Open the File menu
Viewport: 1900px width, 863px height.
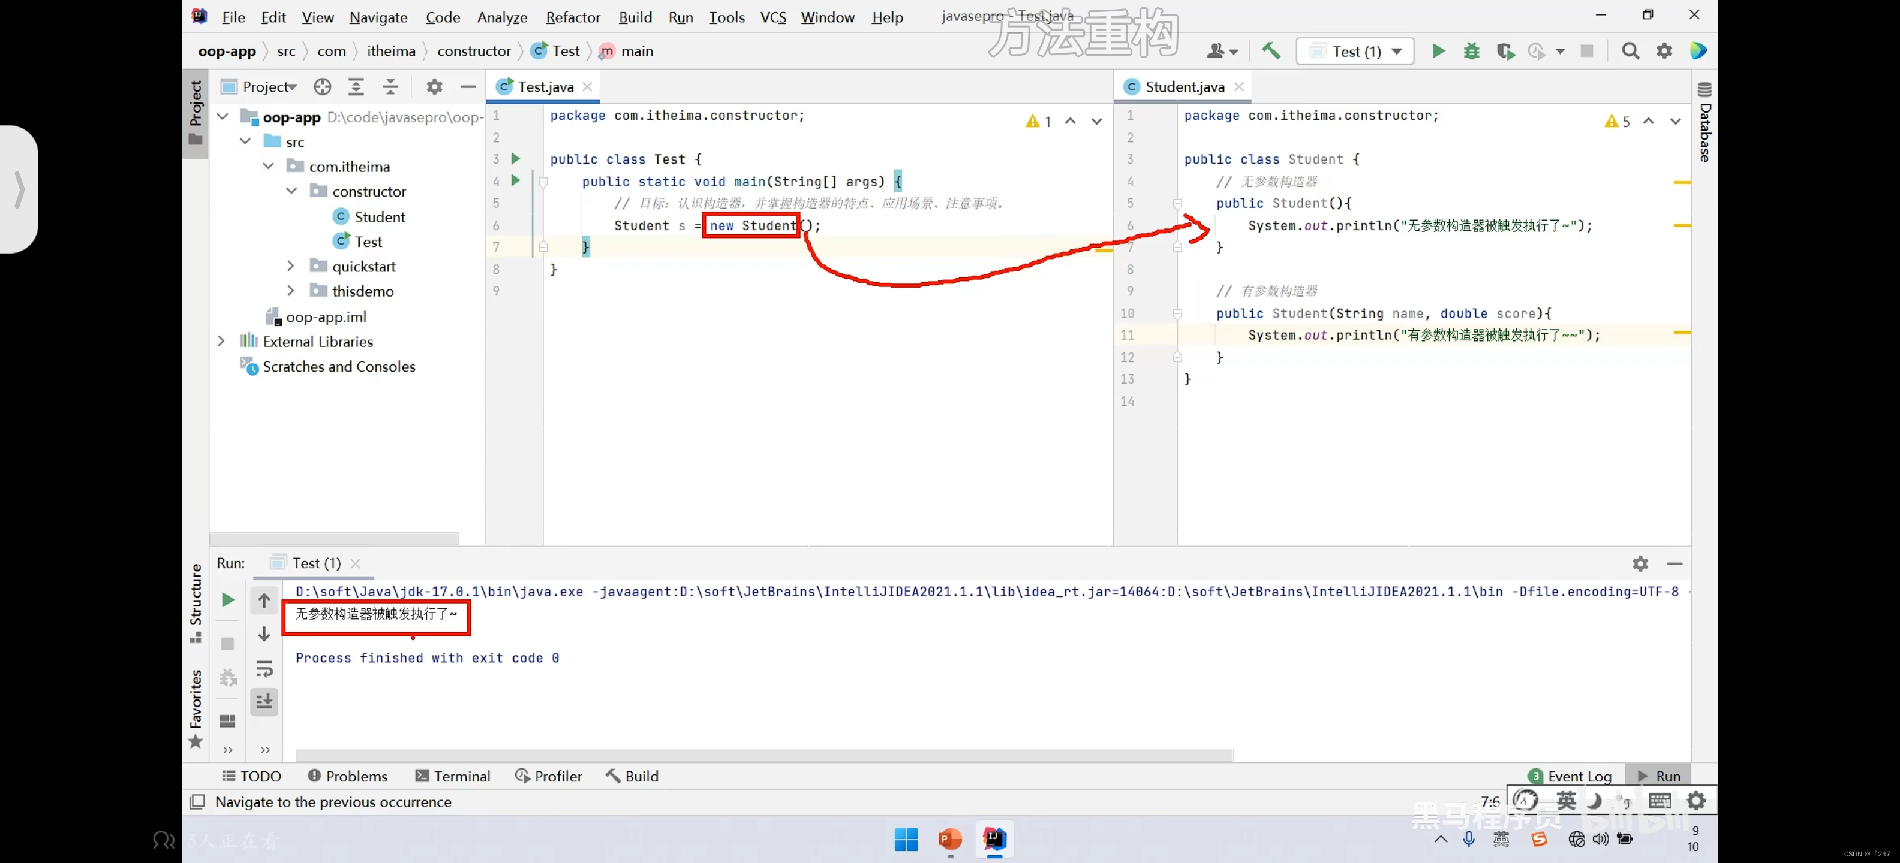coord(233,17)
